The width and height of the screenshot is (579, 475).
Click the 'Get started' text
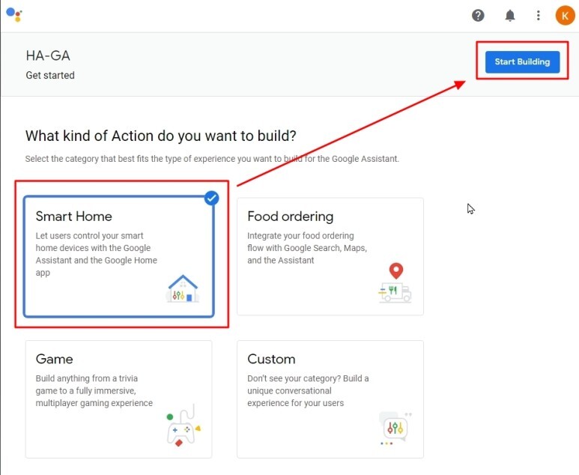[50, 76]
